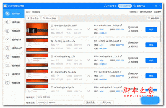Select file name 05 - Creating the lips.flv
The height and width of the screenshot is (108, 166).
point(63,87)
